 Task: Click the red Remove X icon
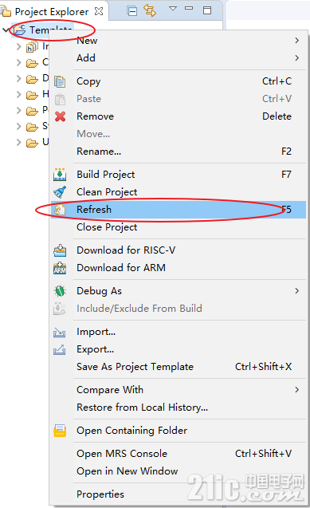[61, 116]
